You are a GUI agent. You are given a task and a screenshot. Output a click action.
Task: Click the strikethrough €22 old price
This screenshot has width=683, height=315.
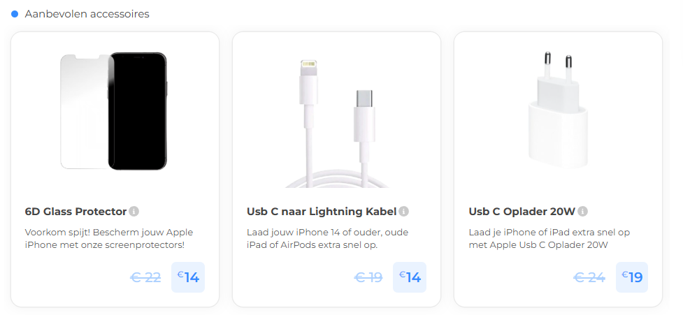click(x=145, y=277)
